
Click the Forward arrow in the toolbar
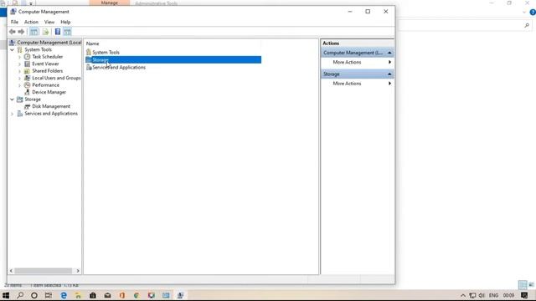coord(21,32)
